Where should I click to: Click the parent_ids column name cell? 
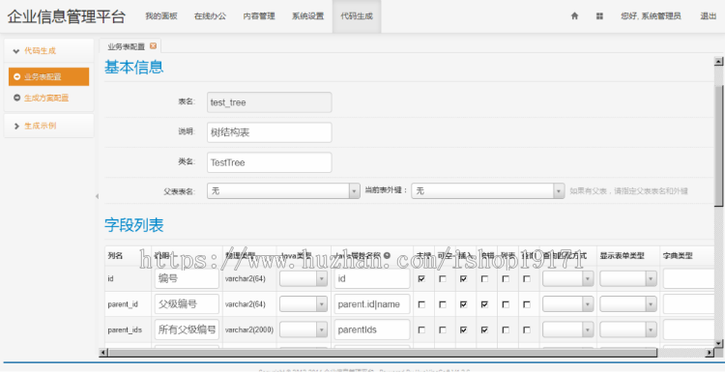click(125, 329)
